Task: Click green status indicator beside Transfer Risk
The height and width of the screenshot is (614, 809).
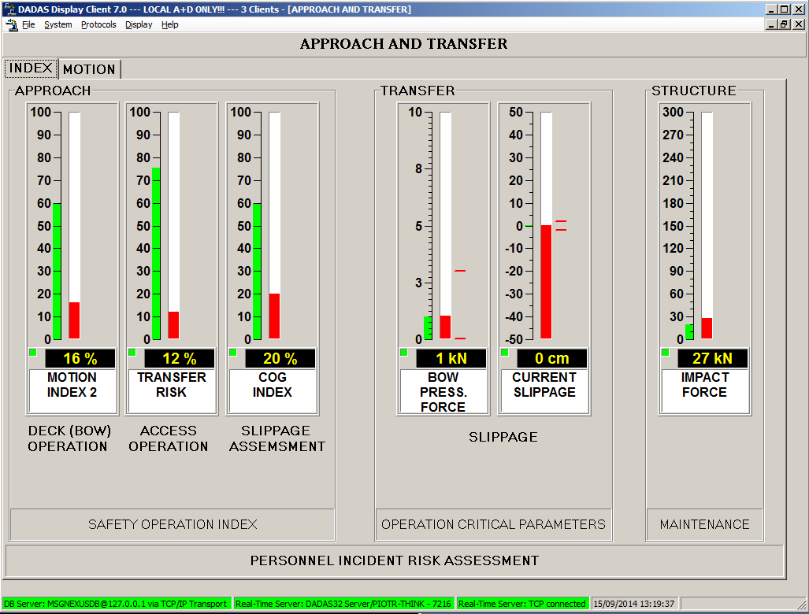Action: pos(132,352)
